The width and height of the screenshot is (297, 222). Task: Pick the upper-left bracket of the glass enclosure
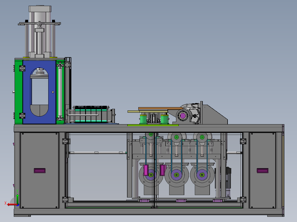(x=66, y=141)
